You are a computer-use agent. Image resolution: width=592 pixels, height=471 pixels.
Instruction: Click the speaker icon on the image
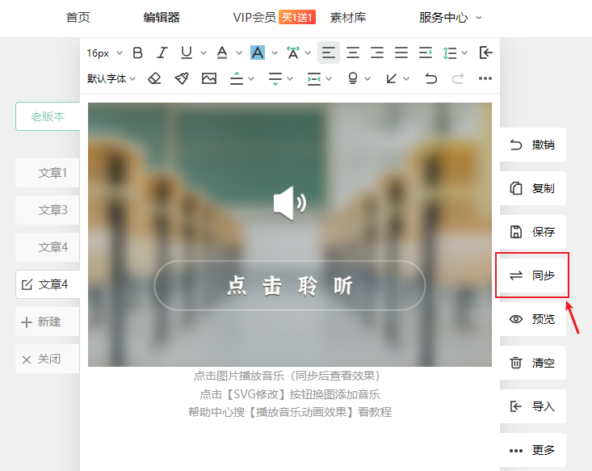tap(290, 204)
